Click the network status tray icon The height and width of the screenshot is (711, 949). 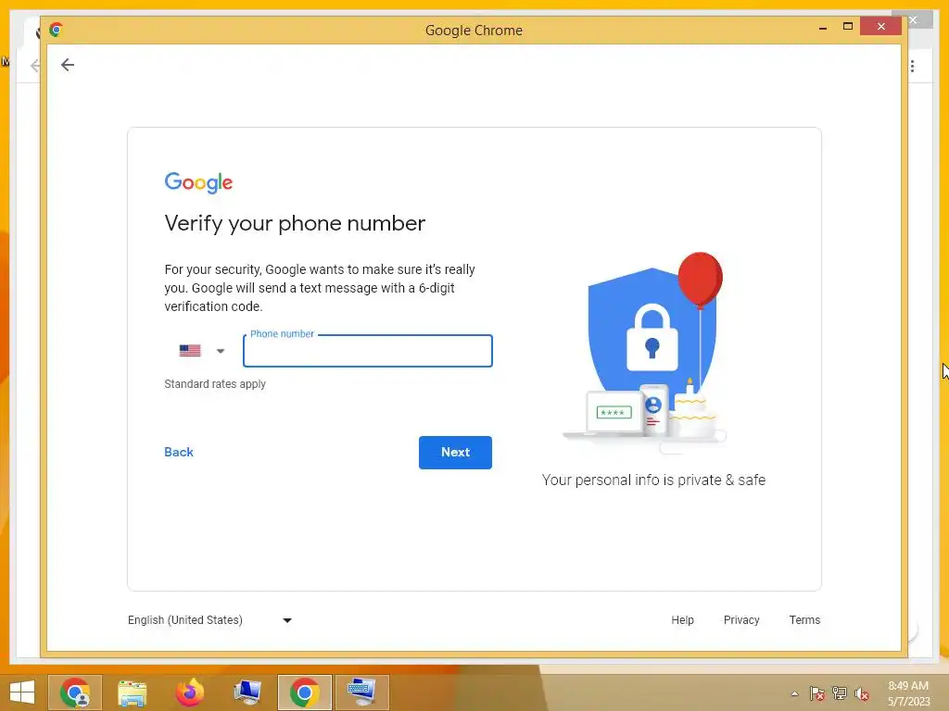[840, 693]
